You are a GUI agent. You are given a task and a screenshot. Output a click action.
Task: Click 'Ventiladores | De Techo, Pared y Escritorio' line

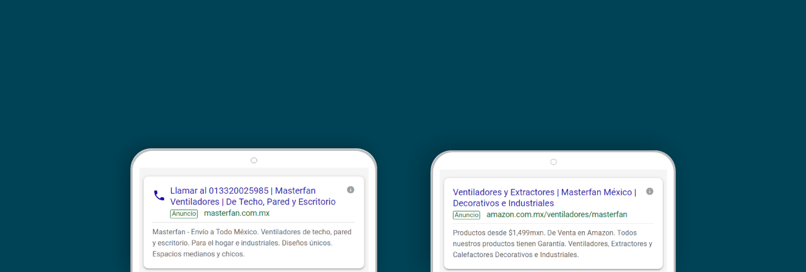[x=253, y=202]
